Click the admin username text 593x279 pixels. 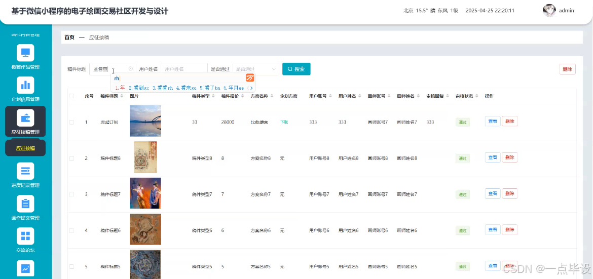(x=567, y=11)
